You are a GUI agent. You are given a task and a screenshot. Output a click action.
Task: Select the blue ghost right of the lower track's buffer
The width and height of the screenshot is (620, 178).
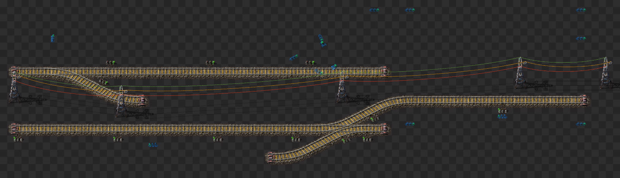click(x=410, y=124)
